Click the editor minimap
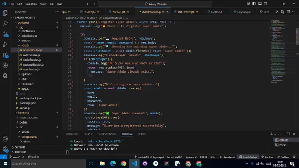This screenshot has width=299, height=168. click(x=283, y=51)
